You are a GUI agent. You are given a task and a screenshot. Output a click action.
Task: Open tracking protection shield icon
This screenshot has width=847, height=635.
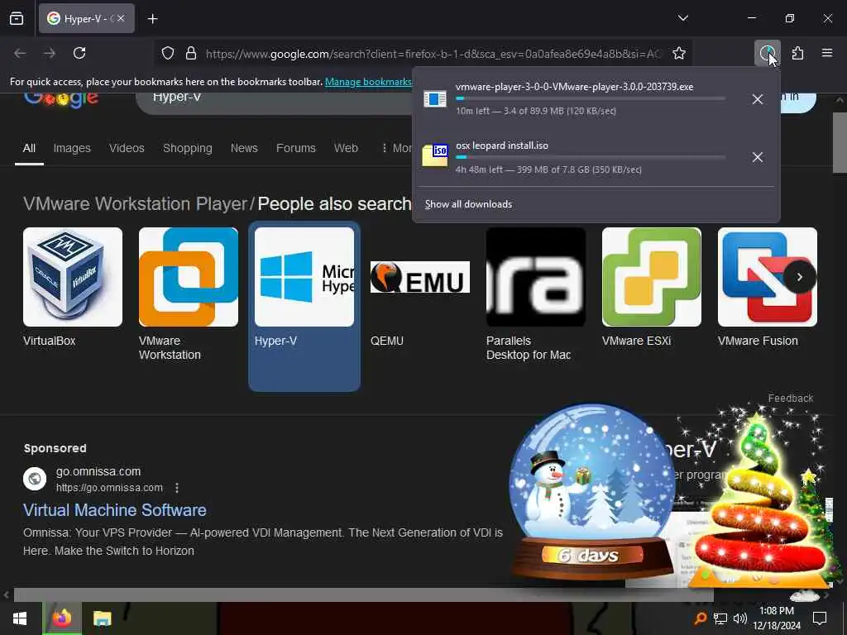point(168,54)
